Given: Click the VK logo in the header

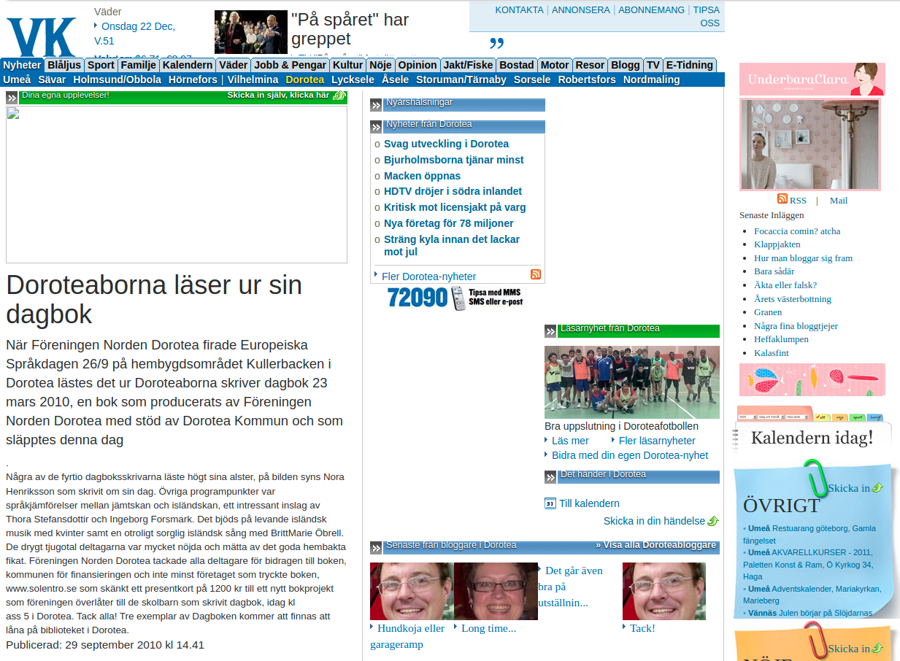Looking at the screenshot, I should point(42,36).
